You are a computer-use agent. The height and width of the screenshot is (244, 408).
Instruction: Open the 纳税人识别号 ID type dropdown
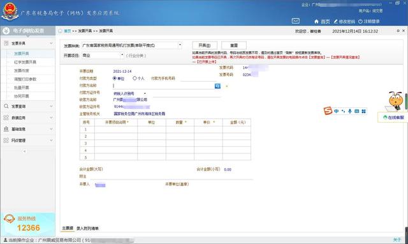pos(145,93)
